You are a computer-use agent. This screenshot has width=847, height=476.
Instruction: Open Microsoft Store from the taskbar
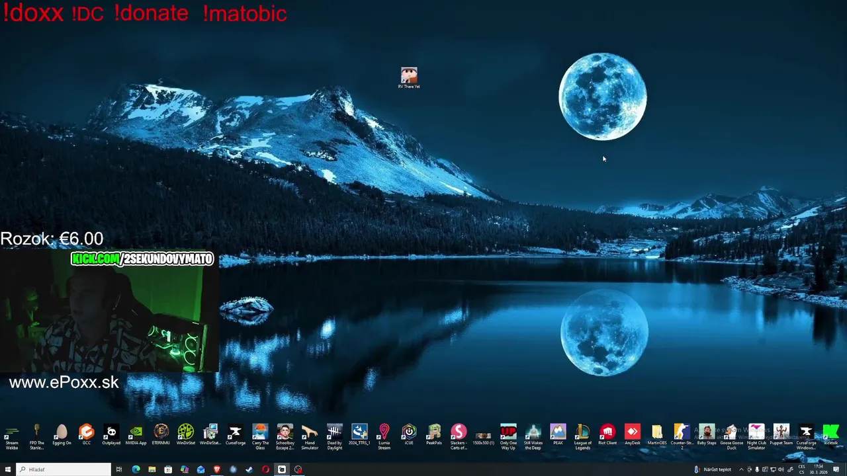pos(168,469)
